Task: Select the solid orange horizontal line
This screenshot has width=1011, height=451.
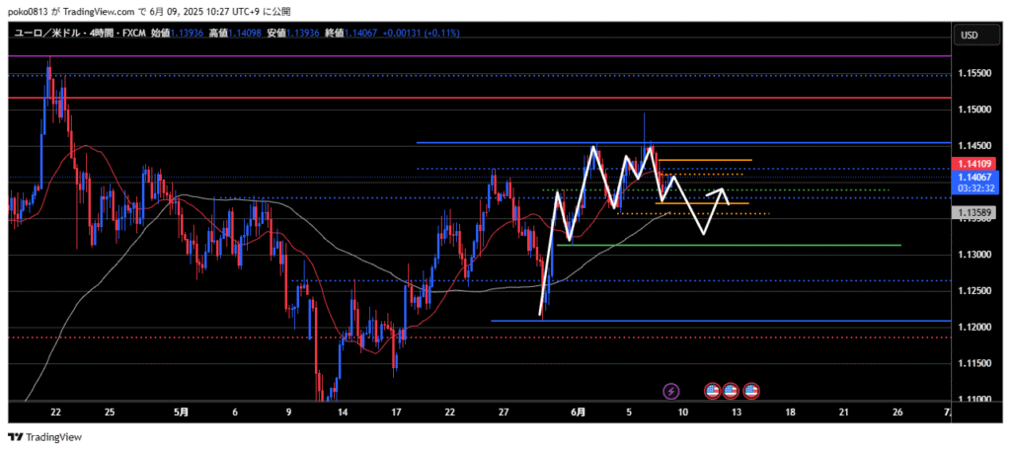Action: pyautogui.click(x=706, y=160)
